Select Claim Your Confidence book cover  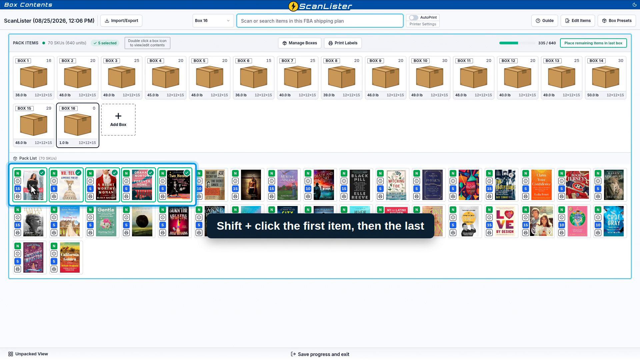click(541, 185)
